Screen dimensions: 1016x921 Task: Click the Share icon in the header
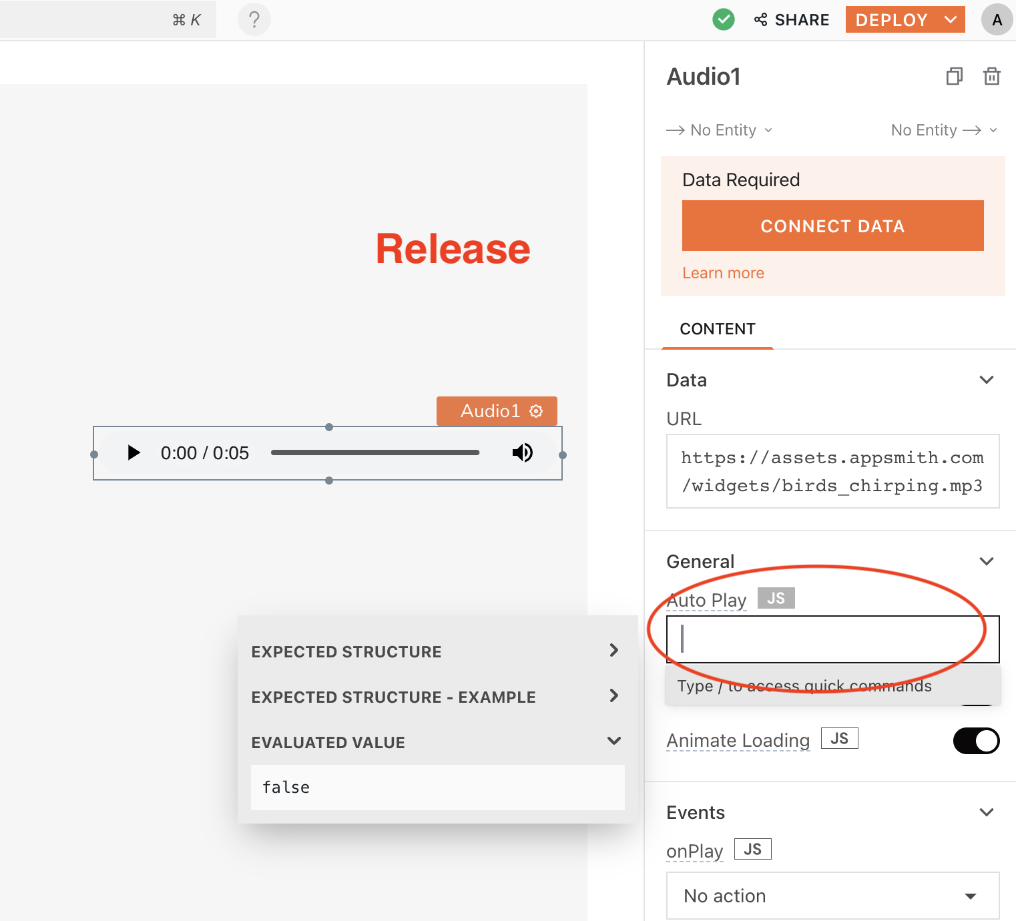[x=760, y=19]
